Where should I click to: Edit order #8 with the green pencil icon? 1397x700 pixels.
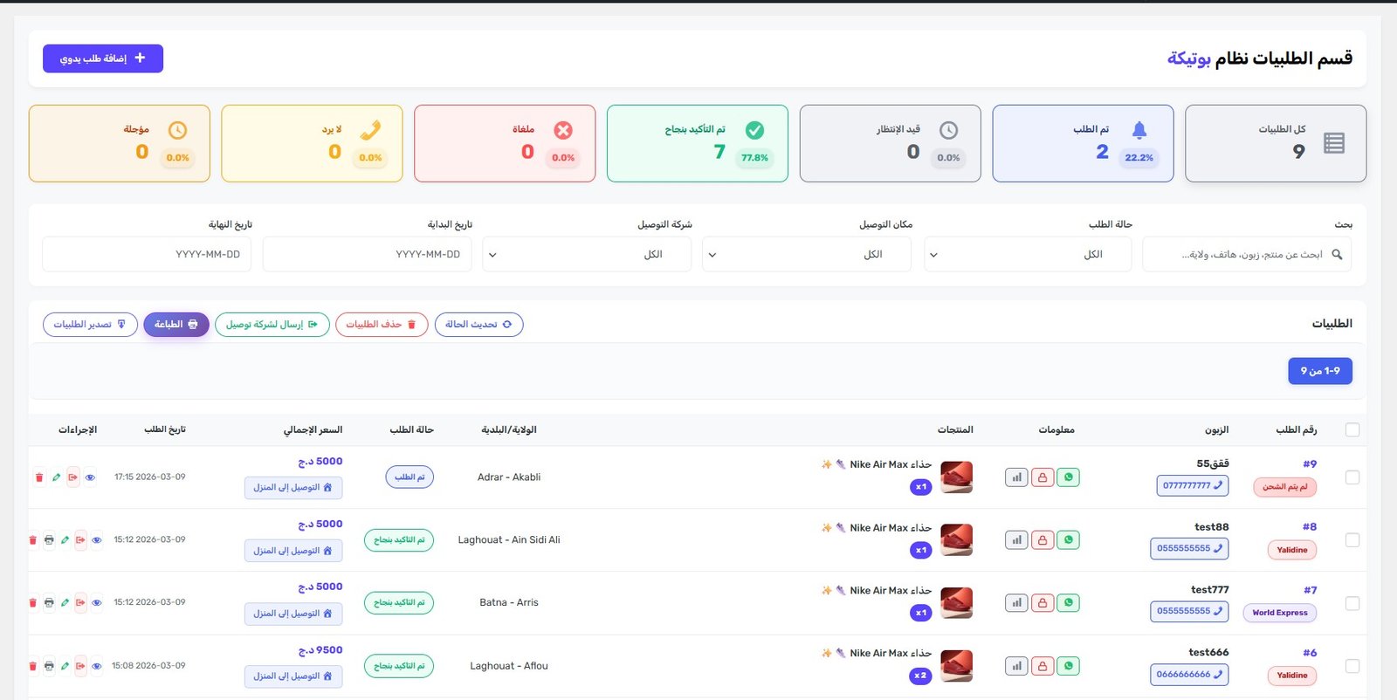[65, 540]
